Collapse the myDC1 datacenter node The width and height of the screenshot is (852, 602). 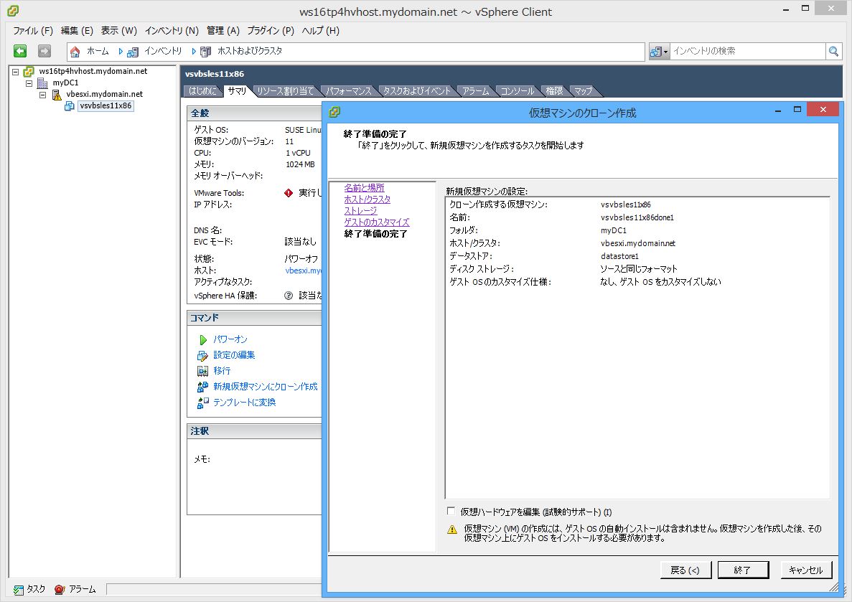click(x=29, y=83)
